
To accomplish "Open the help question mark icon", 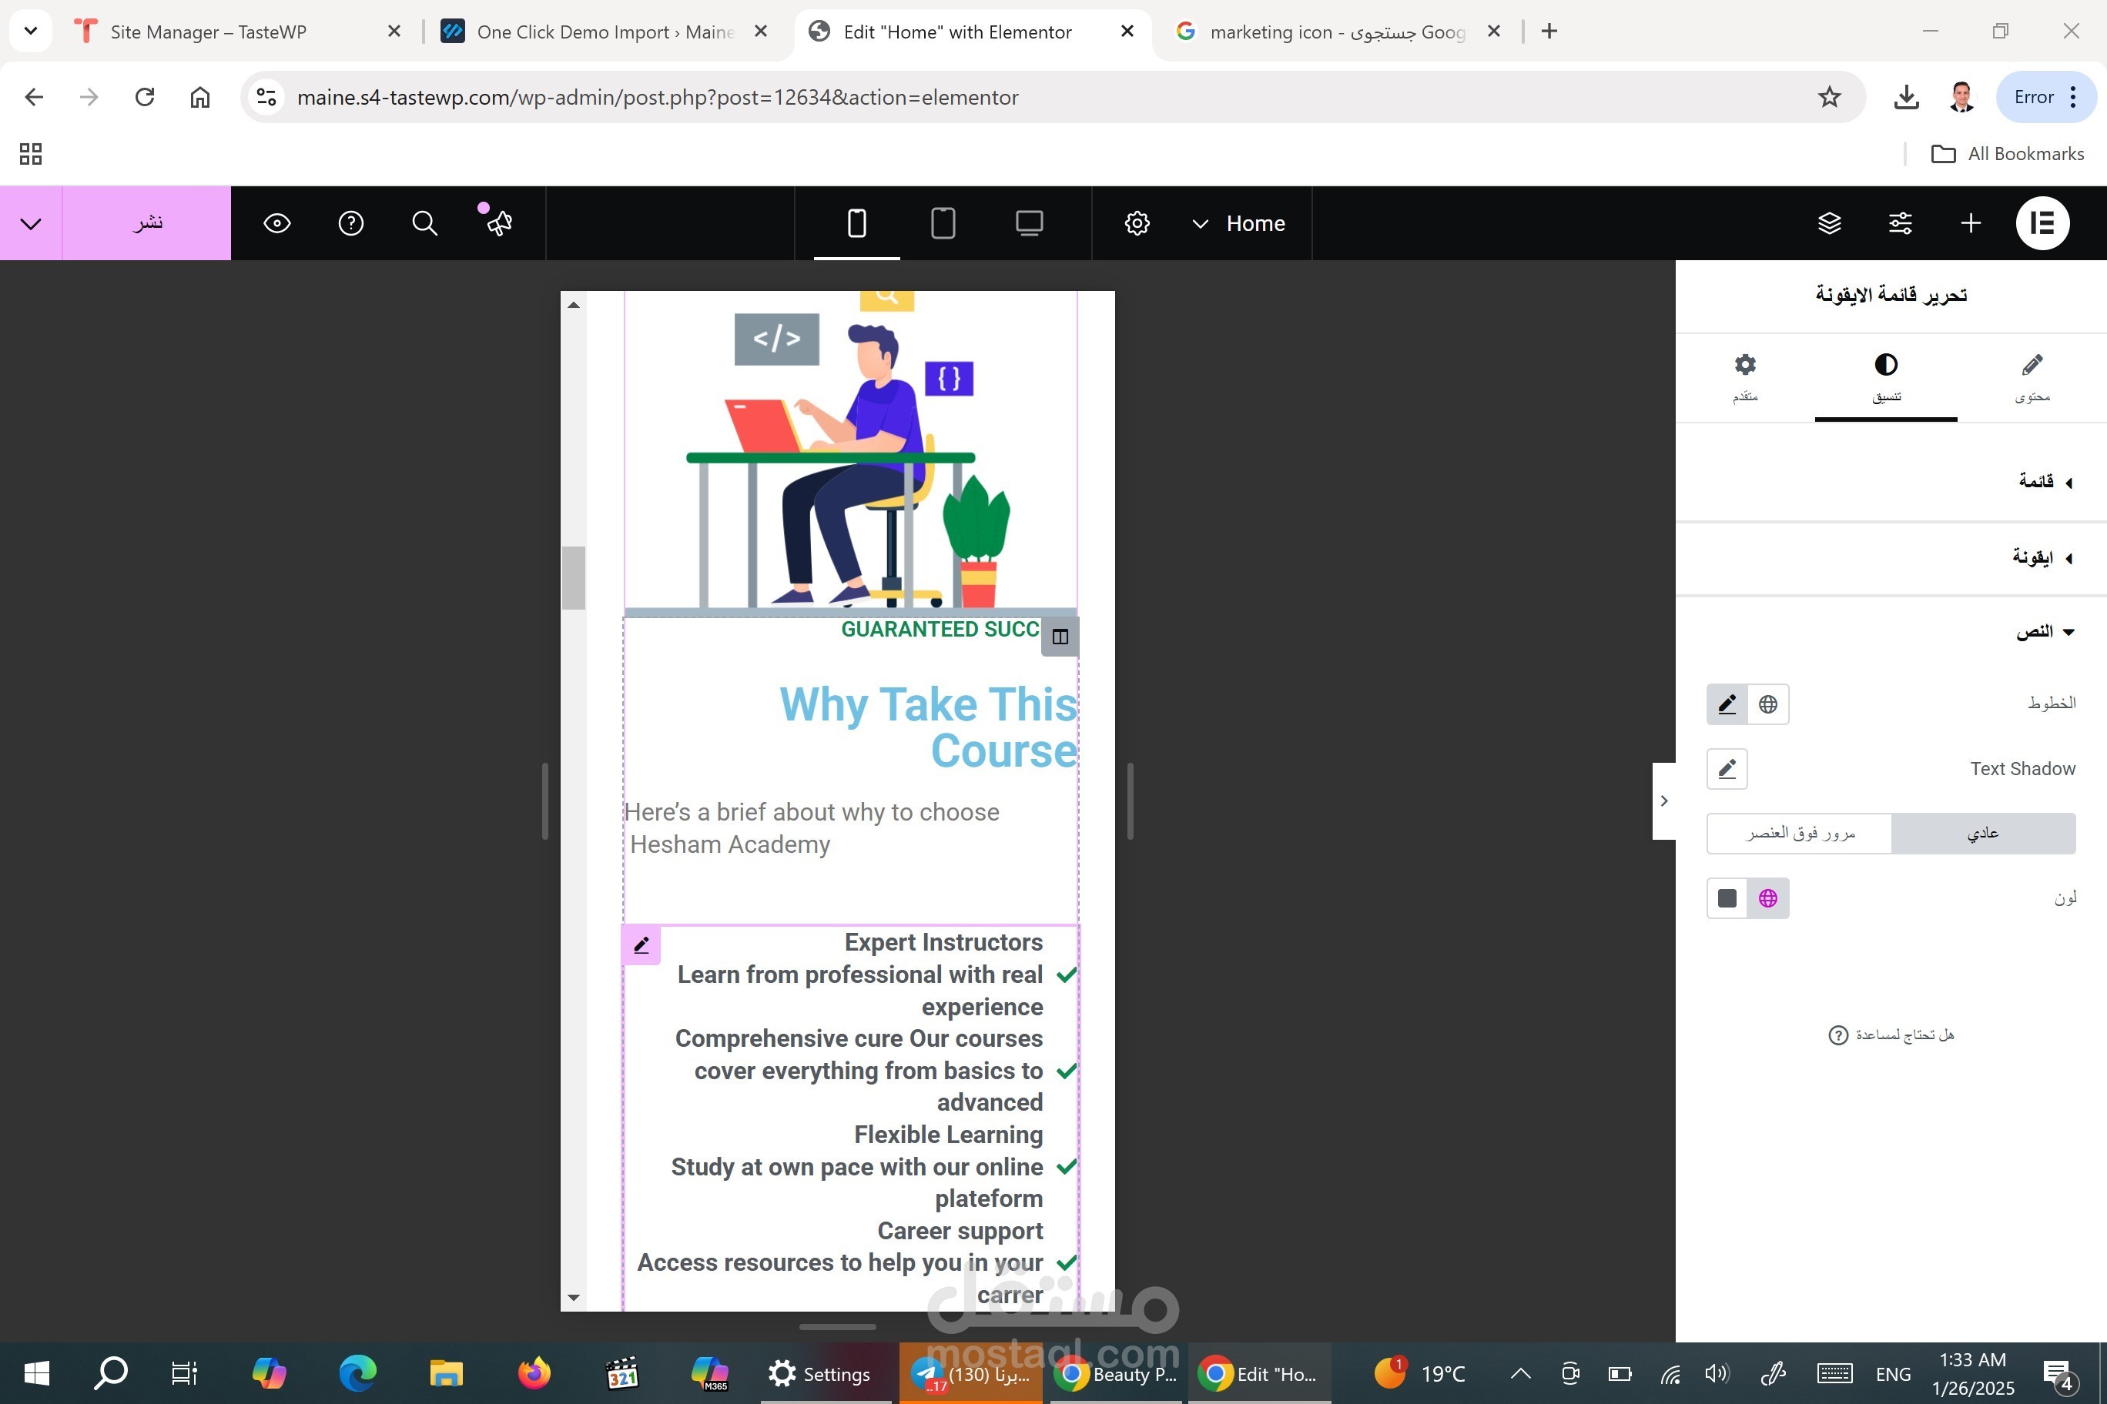I will 350,223.
